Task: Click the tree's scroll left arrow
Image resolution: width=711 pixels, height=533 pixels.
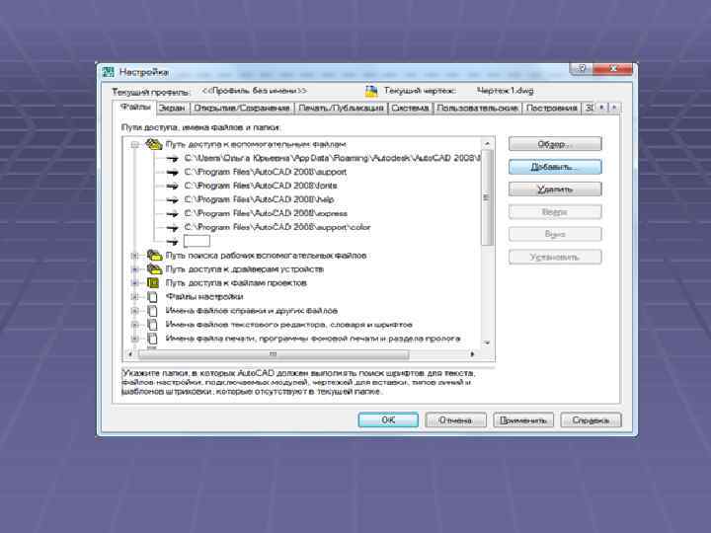Action: pyautogui.click(x=130, y=354)
